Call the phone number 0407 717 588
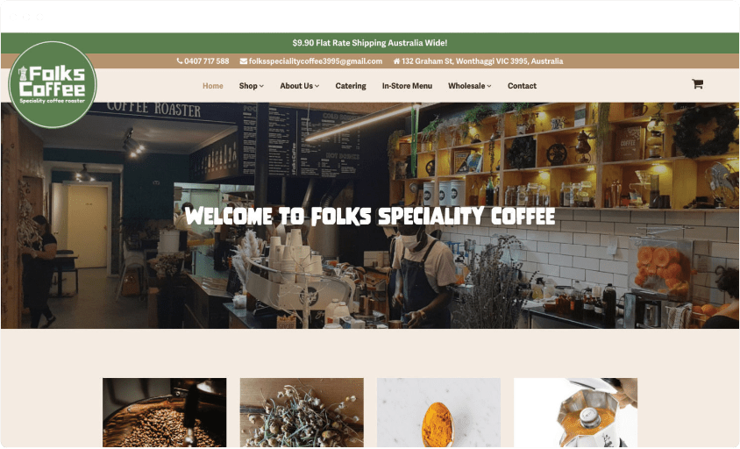The width and height of the screenshot is (740, 449). coord(206,61)
